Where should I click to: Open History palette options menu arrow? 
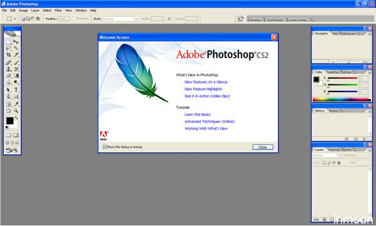tap(370, 111)
